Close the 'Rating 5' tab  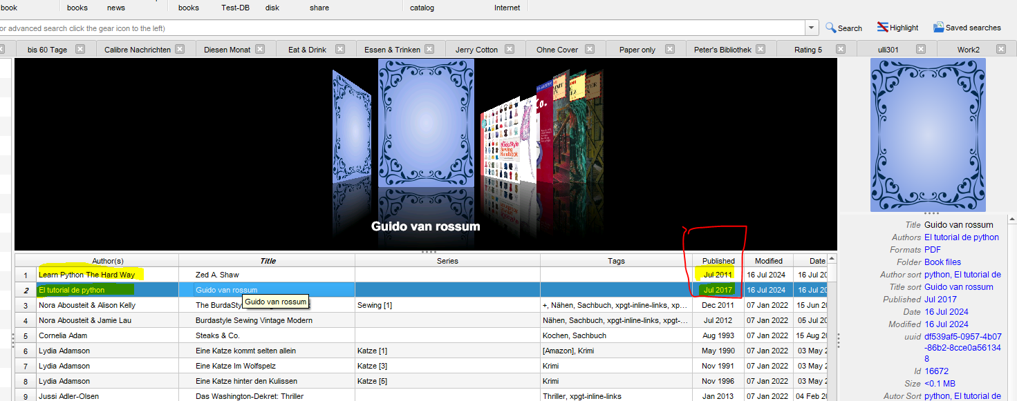841,49
